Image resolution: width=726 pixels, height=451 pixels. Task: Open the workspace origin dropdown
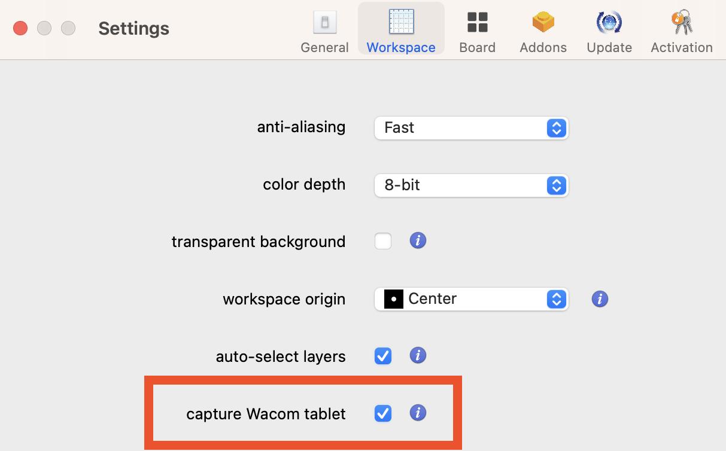pos(470,298)
